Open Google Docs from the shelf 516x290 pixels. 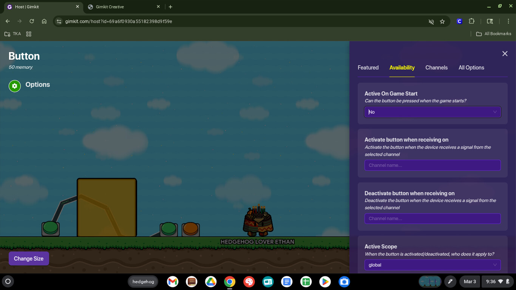pos(287,282)
